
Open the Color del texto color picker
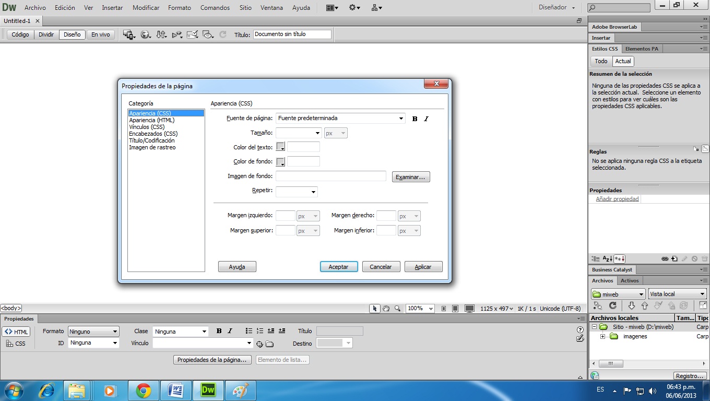280,147
